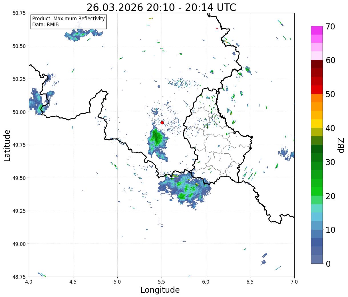Click the rain echoes in top-left near 50.6
348x297 pixels.
[83, 35]
